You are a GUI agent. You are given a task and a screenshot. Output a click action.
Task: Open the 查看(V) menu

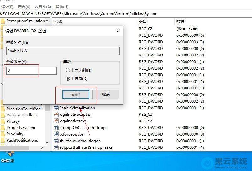pyautogui.click(x=24, y=7)
